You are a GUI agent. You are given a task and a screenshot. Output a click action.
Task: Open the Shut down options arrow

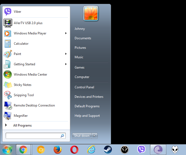coord(94,136)
